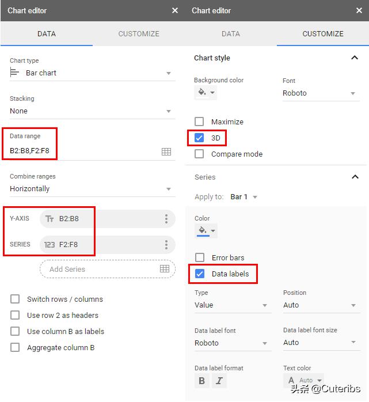The image size is (369, 402).
Task: Open the Series color fill swatch
Action: (206, 231)
